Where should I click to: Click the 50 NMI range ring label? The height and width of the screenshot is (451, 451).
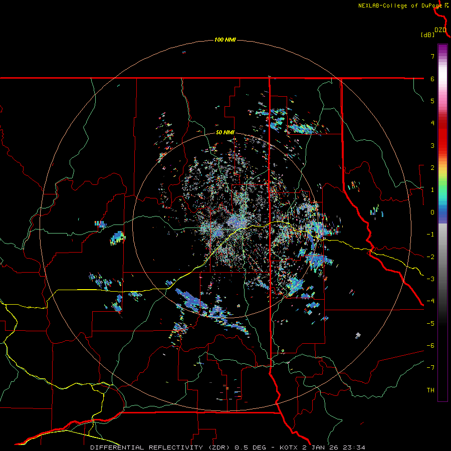(x=225, y=133)
